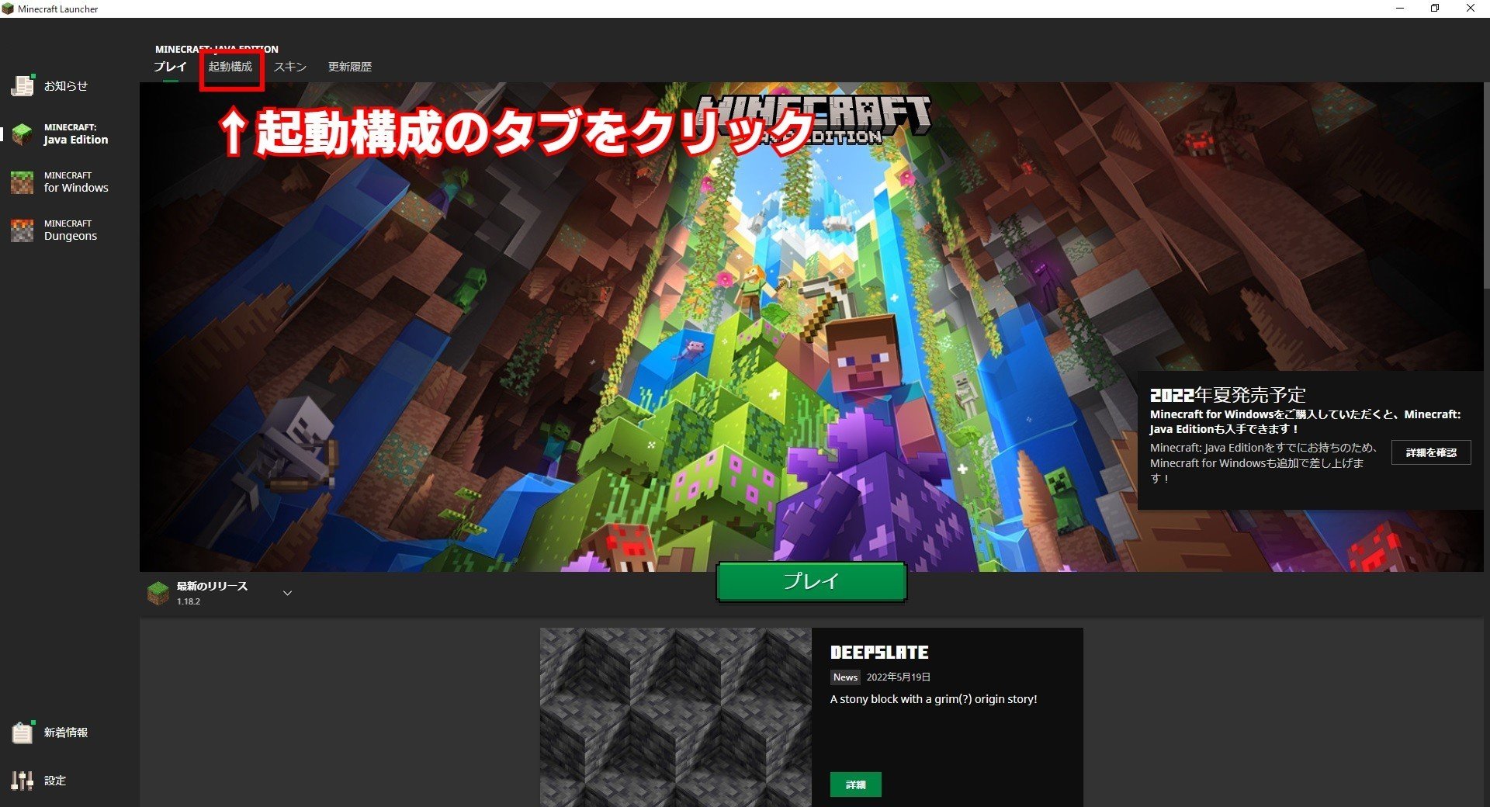Click the for Windows sidebar label
The width and height of the screenshot is (1490, 807).
tap(76, 188)
